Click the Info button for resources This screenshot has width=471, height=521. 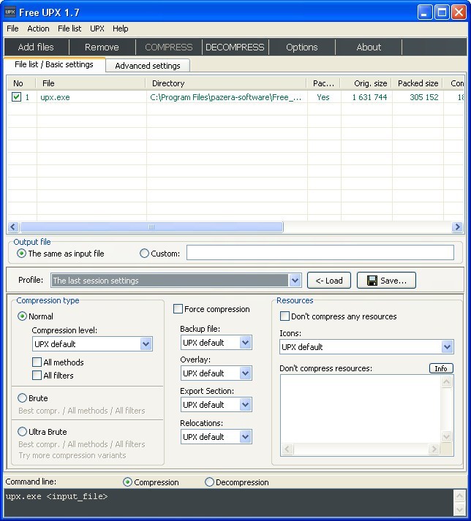pos(441,368)
